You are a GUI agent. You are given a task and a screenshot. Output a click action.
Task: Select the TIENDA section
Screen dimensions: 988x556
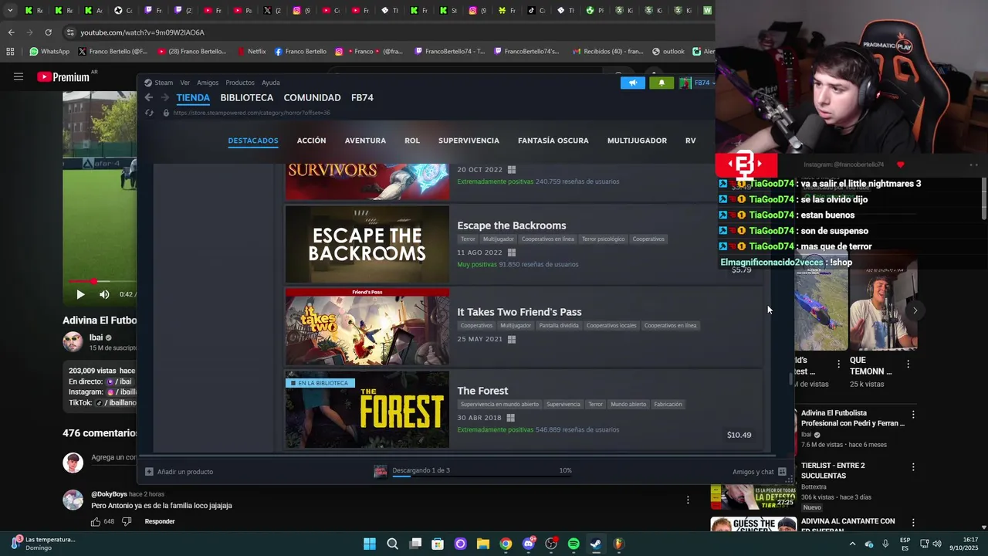pyautogui.click(x=193, y=98)
